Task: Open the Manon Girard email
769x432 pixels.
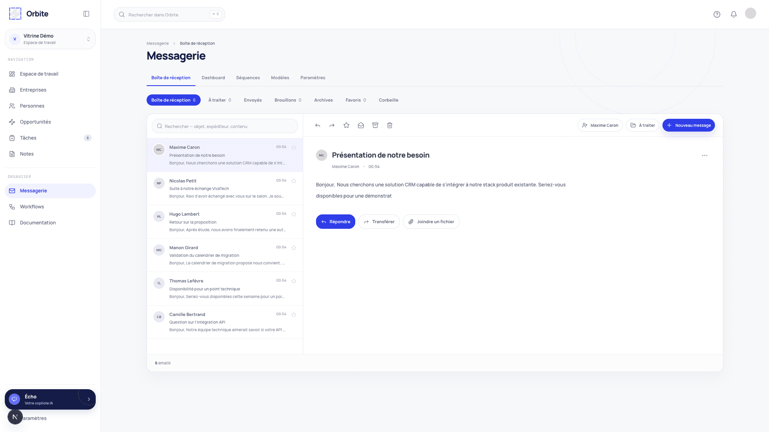Action: click(225, 255)
